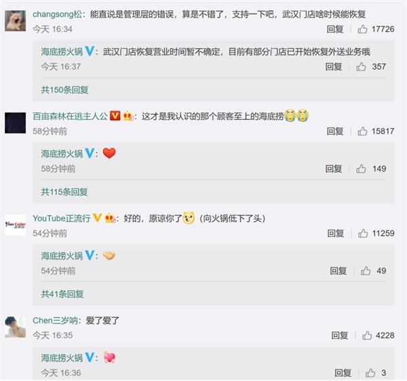407x381 pixels.
Task: Open YouTube正流行's profile link
Action: pos(62,218)
